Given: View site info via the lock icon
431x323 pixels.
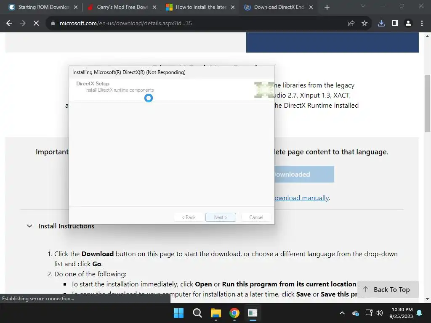Looking at the screenshot, I should [x=53, y=24].
